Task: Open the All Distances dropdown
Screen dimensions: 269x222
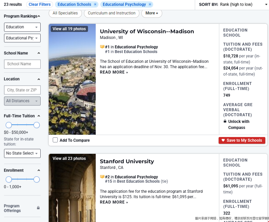Action: click(22, 101)
